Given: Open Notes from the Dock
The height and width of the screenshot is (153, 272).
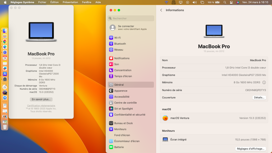Looking at the screenshot, I should 5,63.
